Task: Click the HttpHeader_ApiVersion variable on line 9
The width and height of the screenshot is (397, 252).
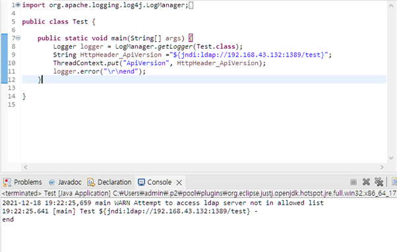Action: point(121,55)
